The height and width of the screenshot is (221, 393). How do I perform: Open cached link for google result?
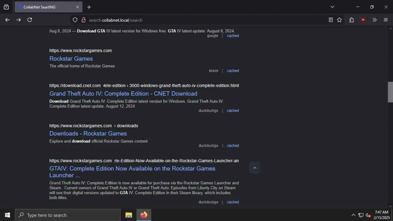233,36
